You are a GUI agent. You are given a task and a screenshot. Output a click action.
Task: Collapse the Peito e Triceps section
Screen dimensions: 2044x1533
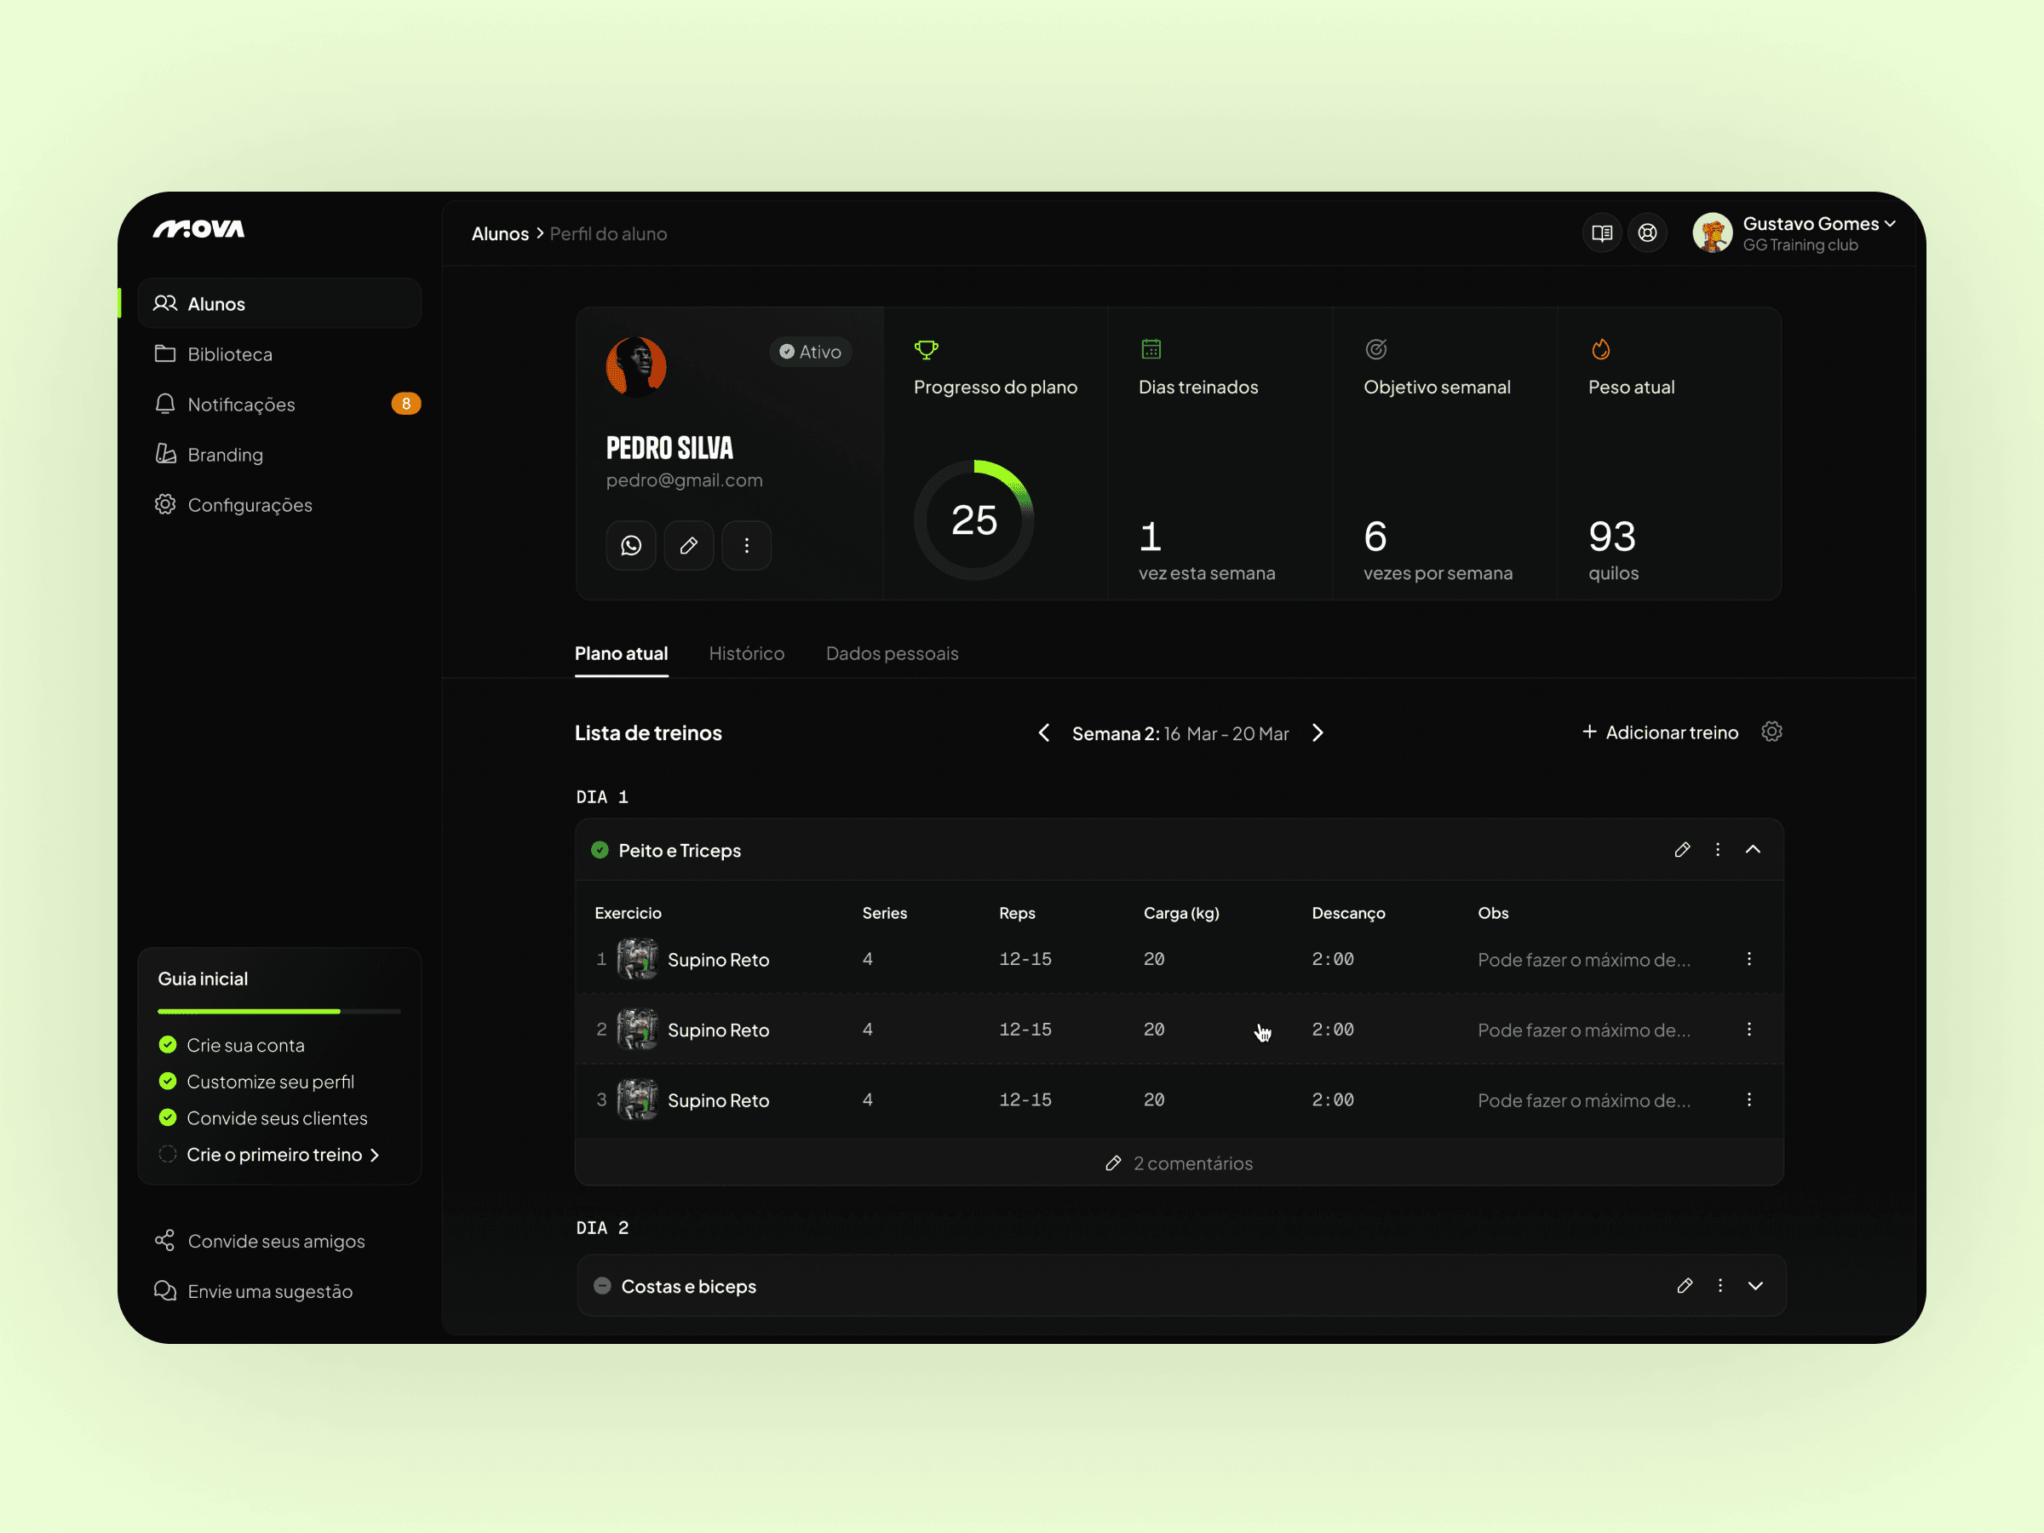[1753, 849]
